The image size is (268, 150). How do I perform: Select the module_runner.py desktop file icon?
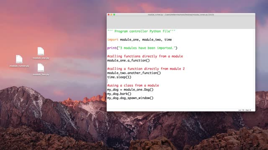tap(19, 59)
